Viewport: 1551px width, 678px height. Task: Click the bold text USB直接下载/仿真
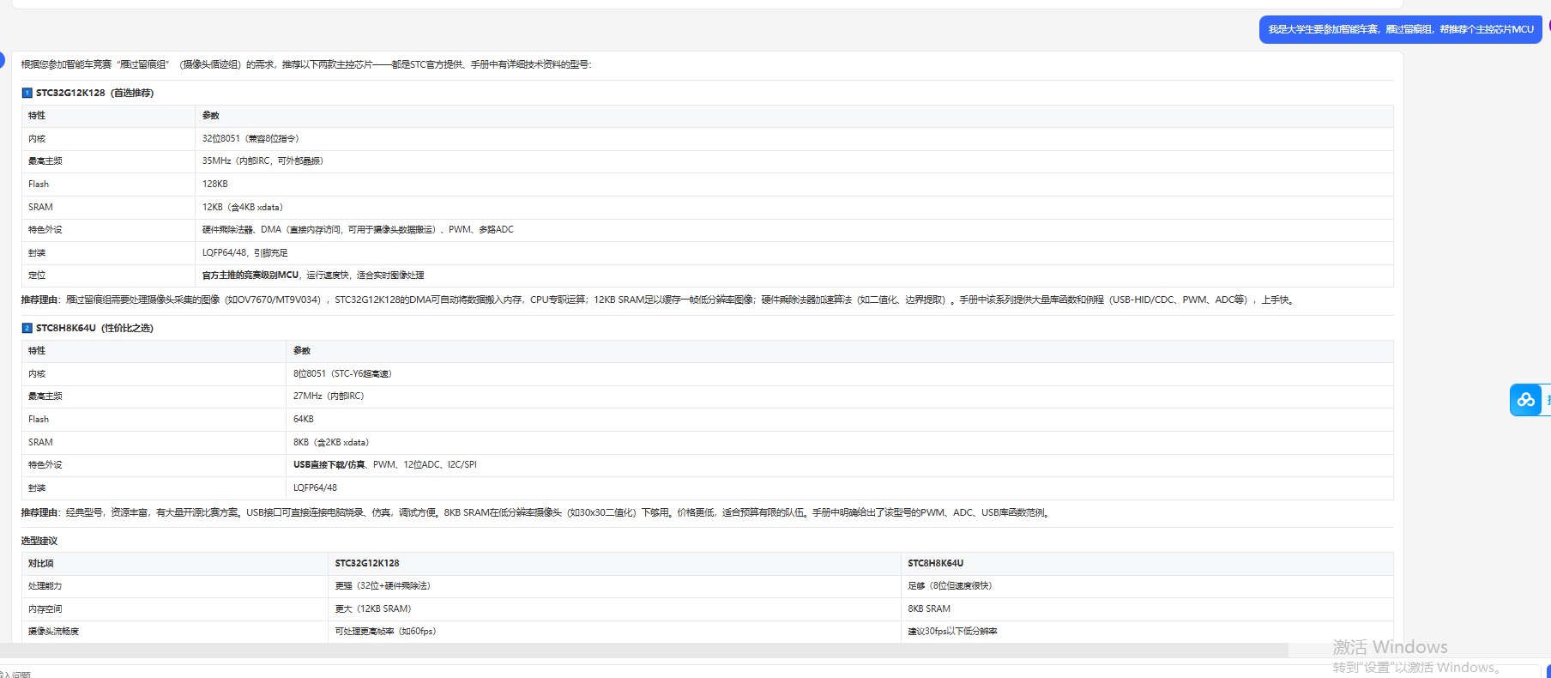pyautogui.click(x=329, y=464)
